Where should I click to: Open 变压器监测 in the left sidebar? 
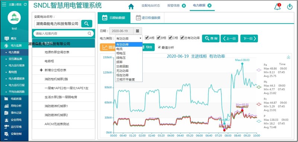click(15, 59)
